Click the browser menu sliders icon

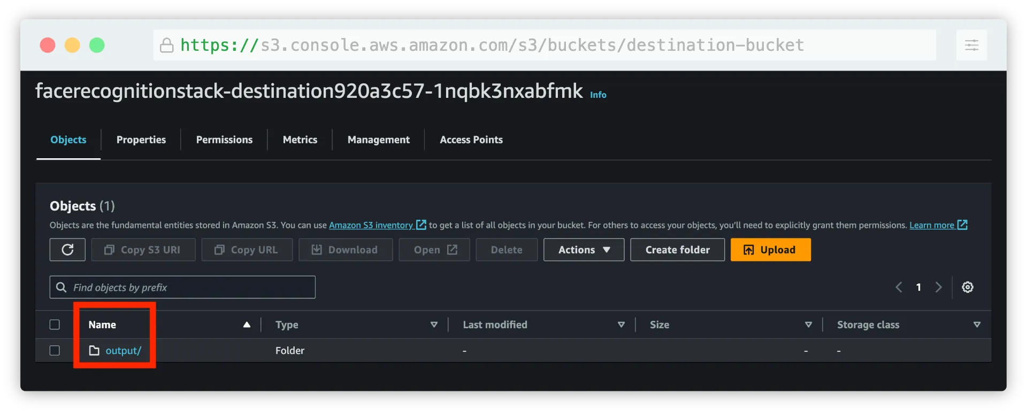971,45
